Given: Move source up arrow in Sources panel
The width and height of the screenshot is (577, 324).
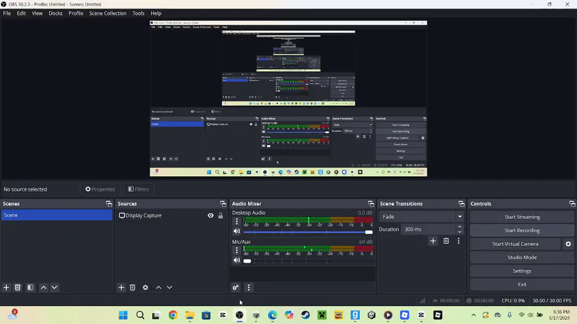Looking at the screenshot, I should [x=158, y=288].
